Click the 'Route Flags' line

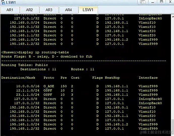[47, 56]
